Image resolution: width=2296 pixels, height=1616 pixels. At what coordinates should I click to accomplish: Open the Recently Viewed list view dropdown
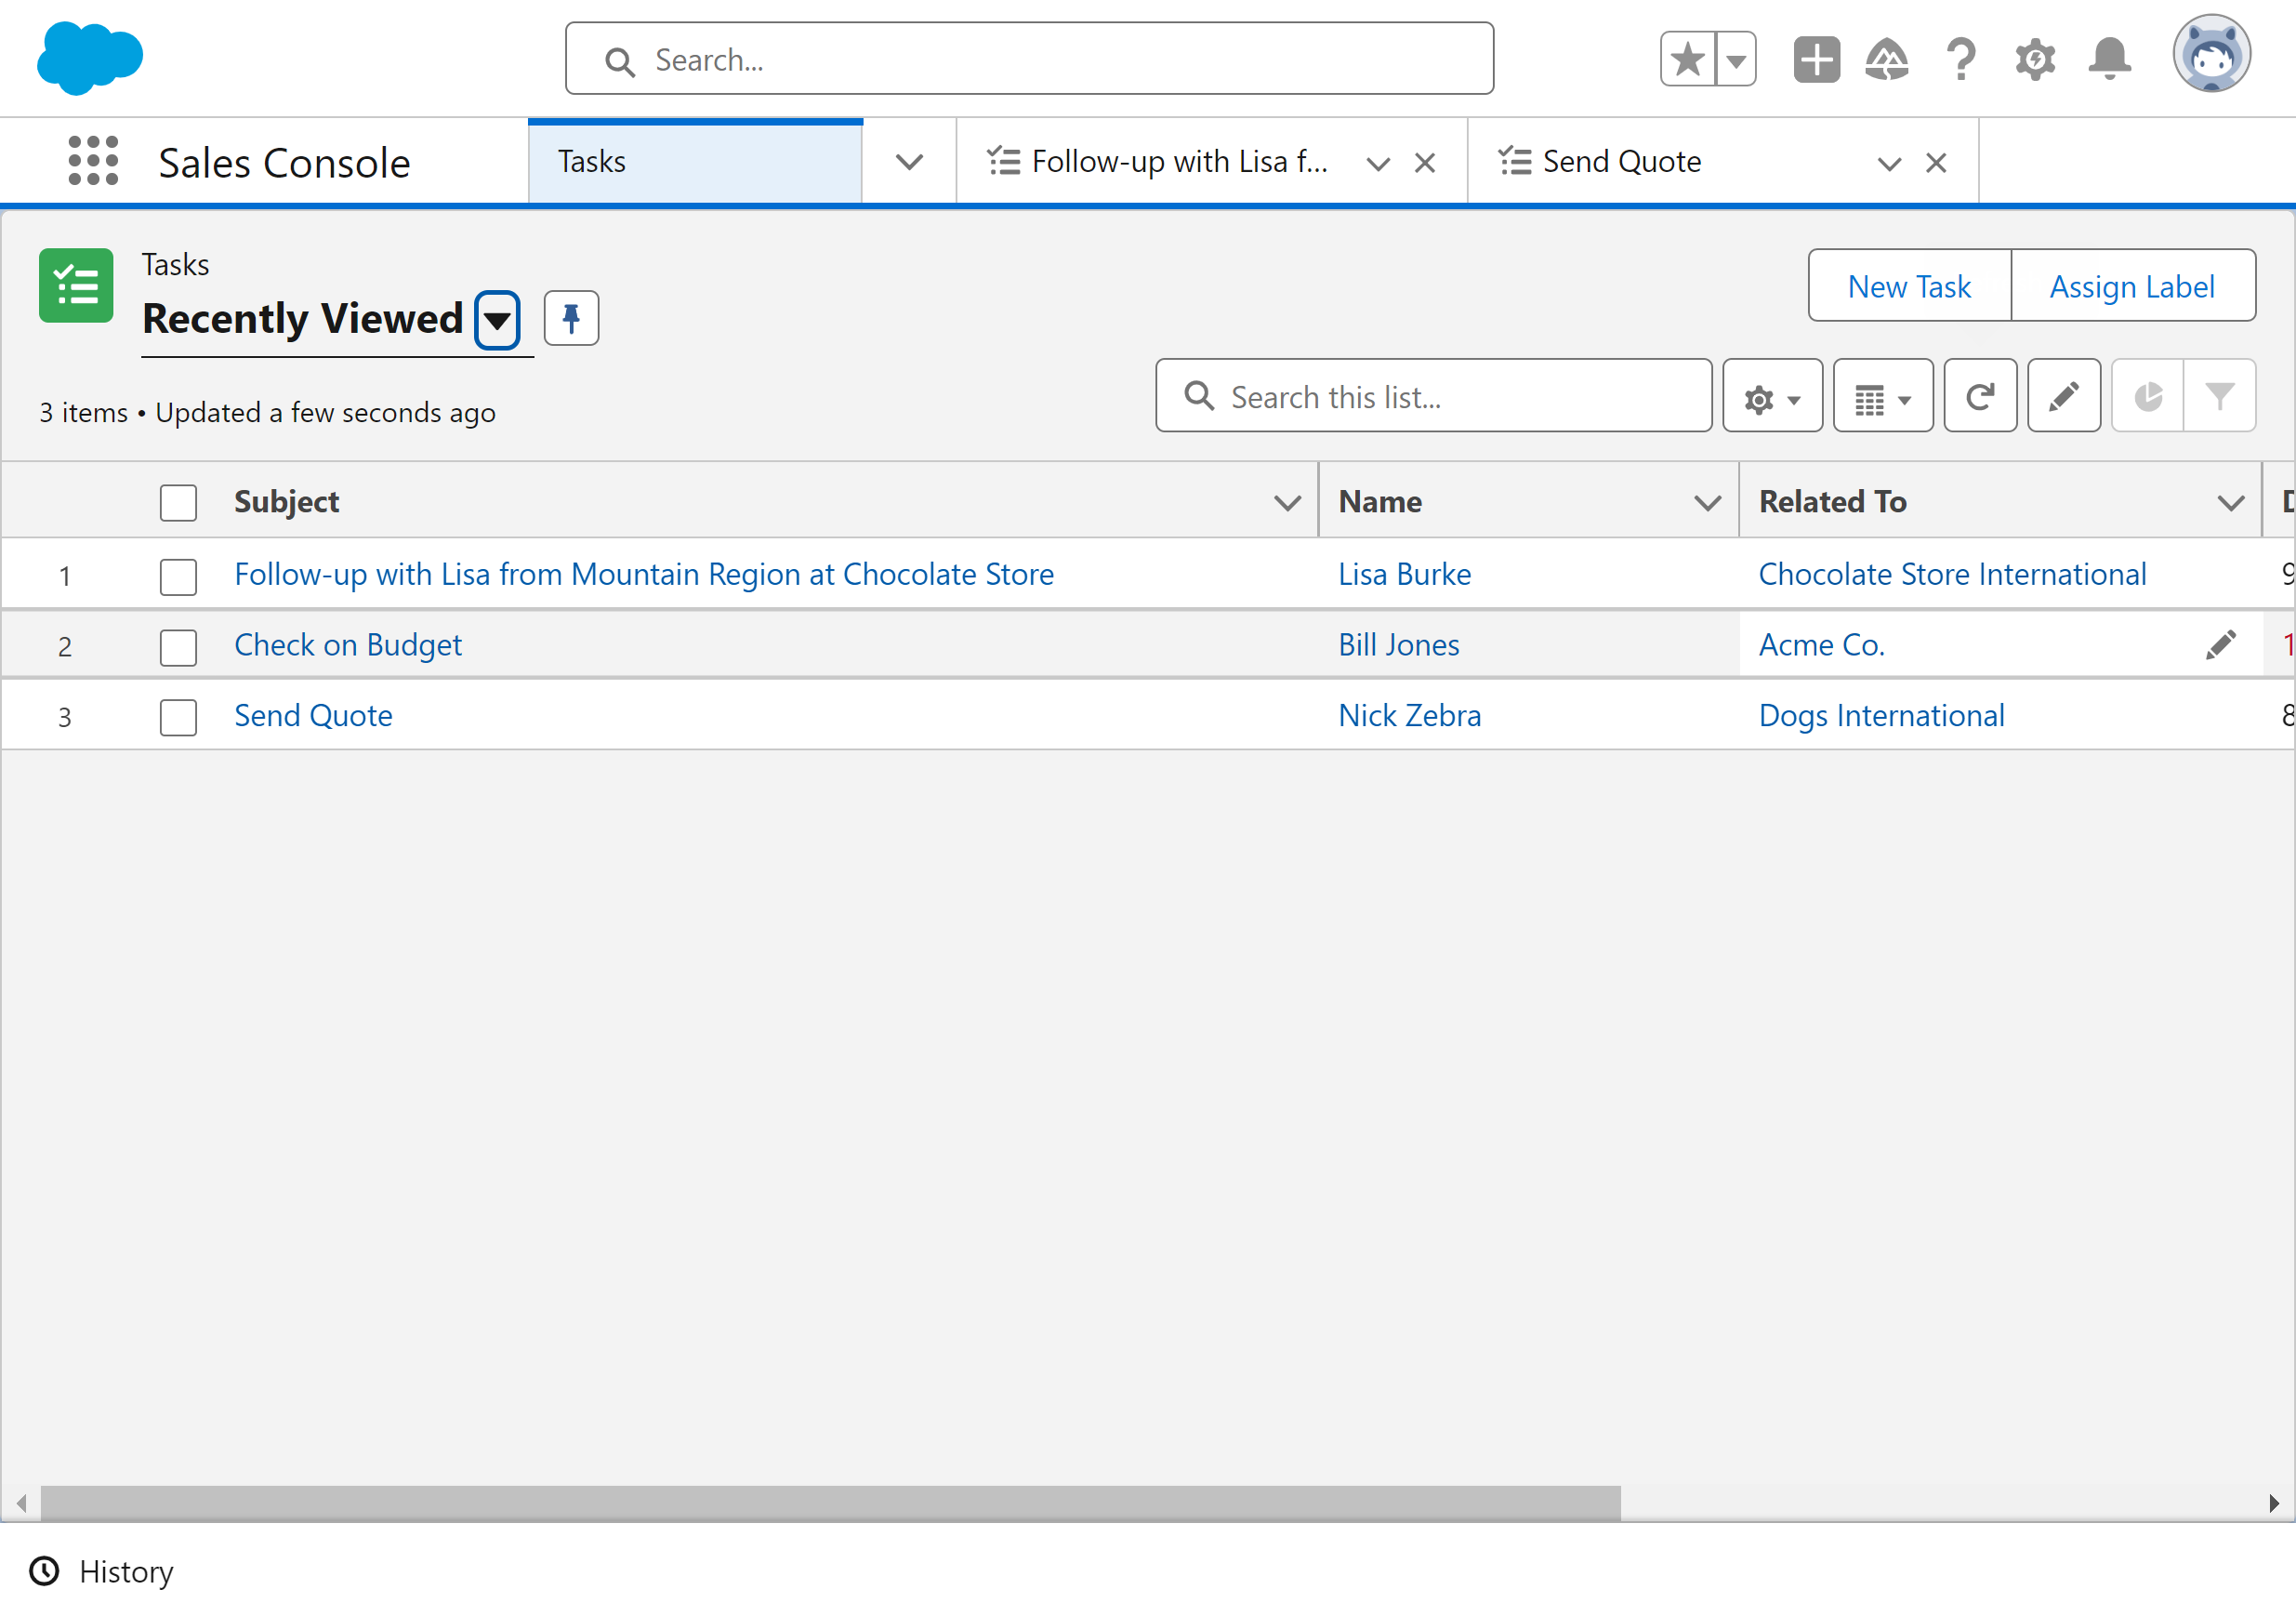pyautogui.click(x=497, y=320)
